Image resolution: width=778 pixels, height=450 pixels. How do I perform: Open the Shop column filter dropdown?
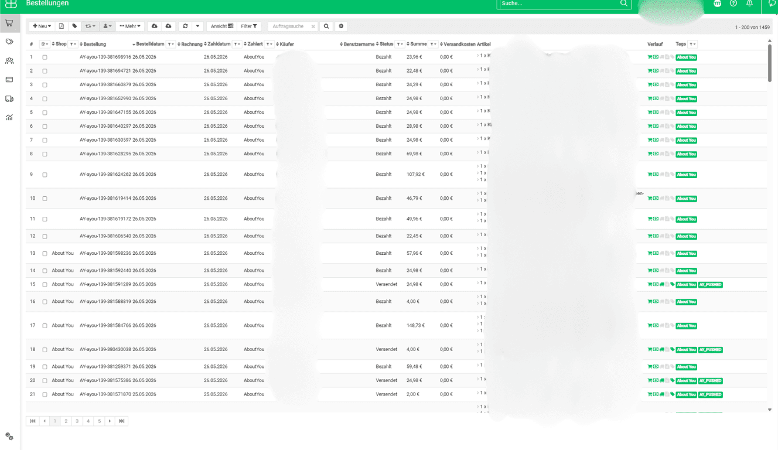click(73, 44)
